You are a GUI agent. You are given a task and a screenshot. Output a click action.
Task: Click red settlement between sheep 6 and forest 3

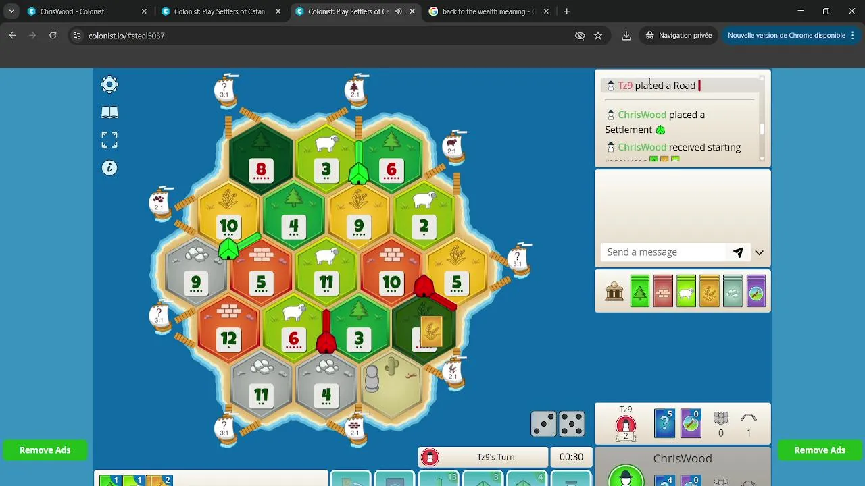[x=326, y=343]
